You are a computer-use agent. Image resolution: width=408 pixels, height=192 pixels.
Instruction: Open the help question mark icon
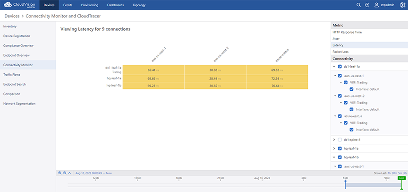point(367,5)
